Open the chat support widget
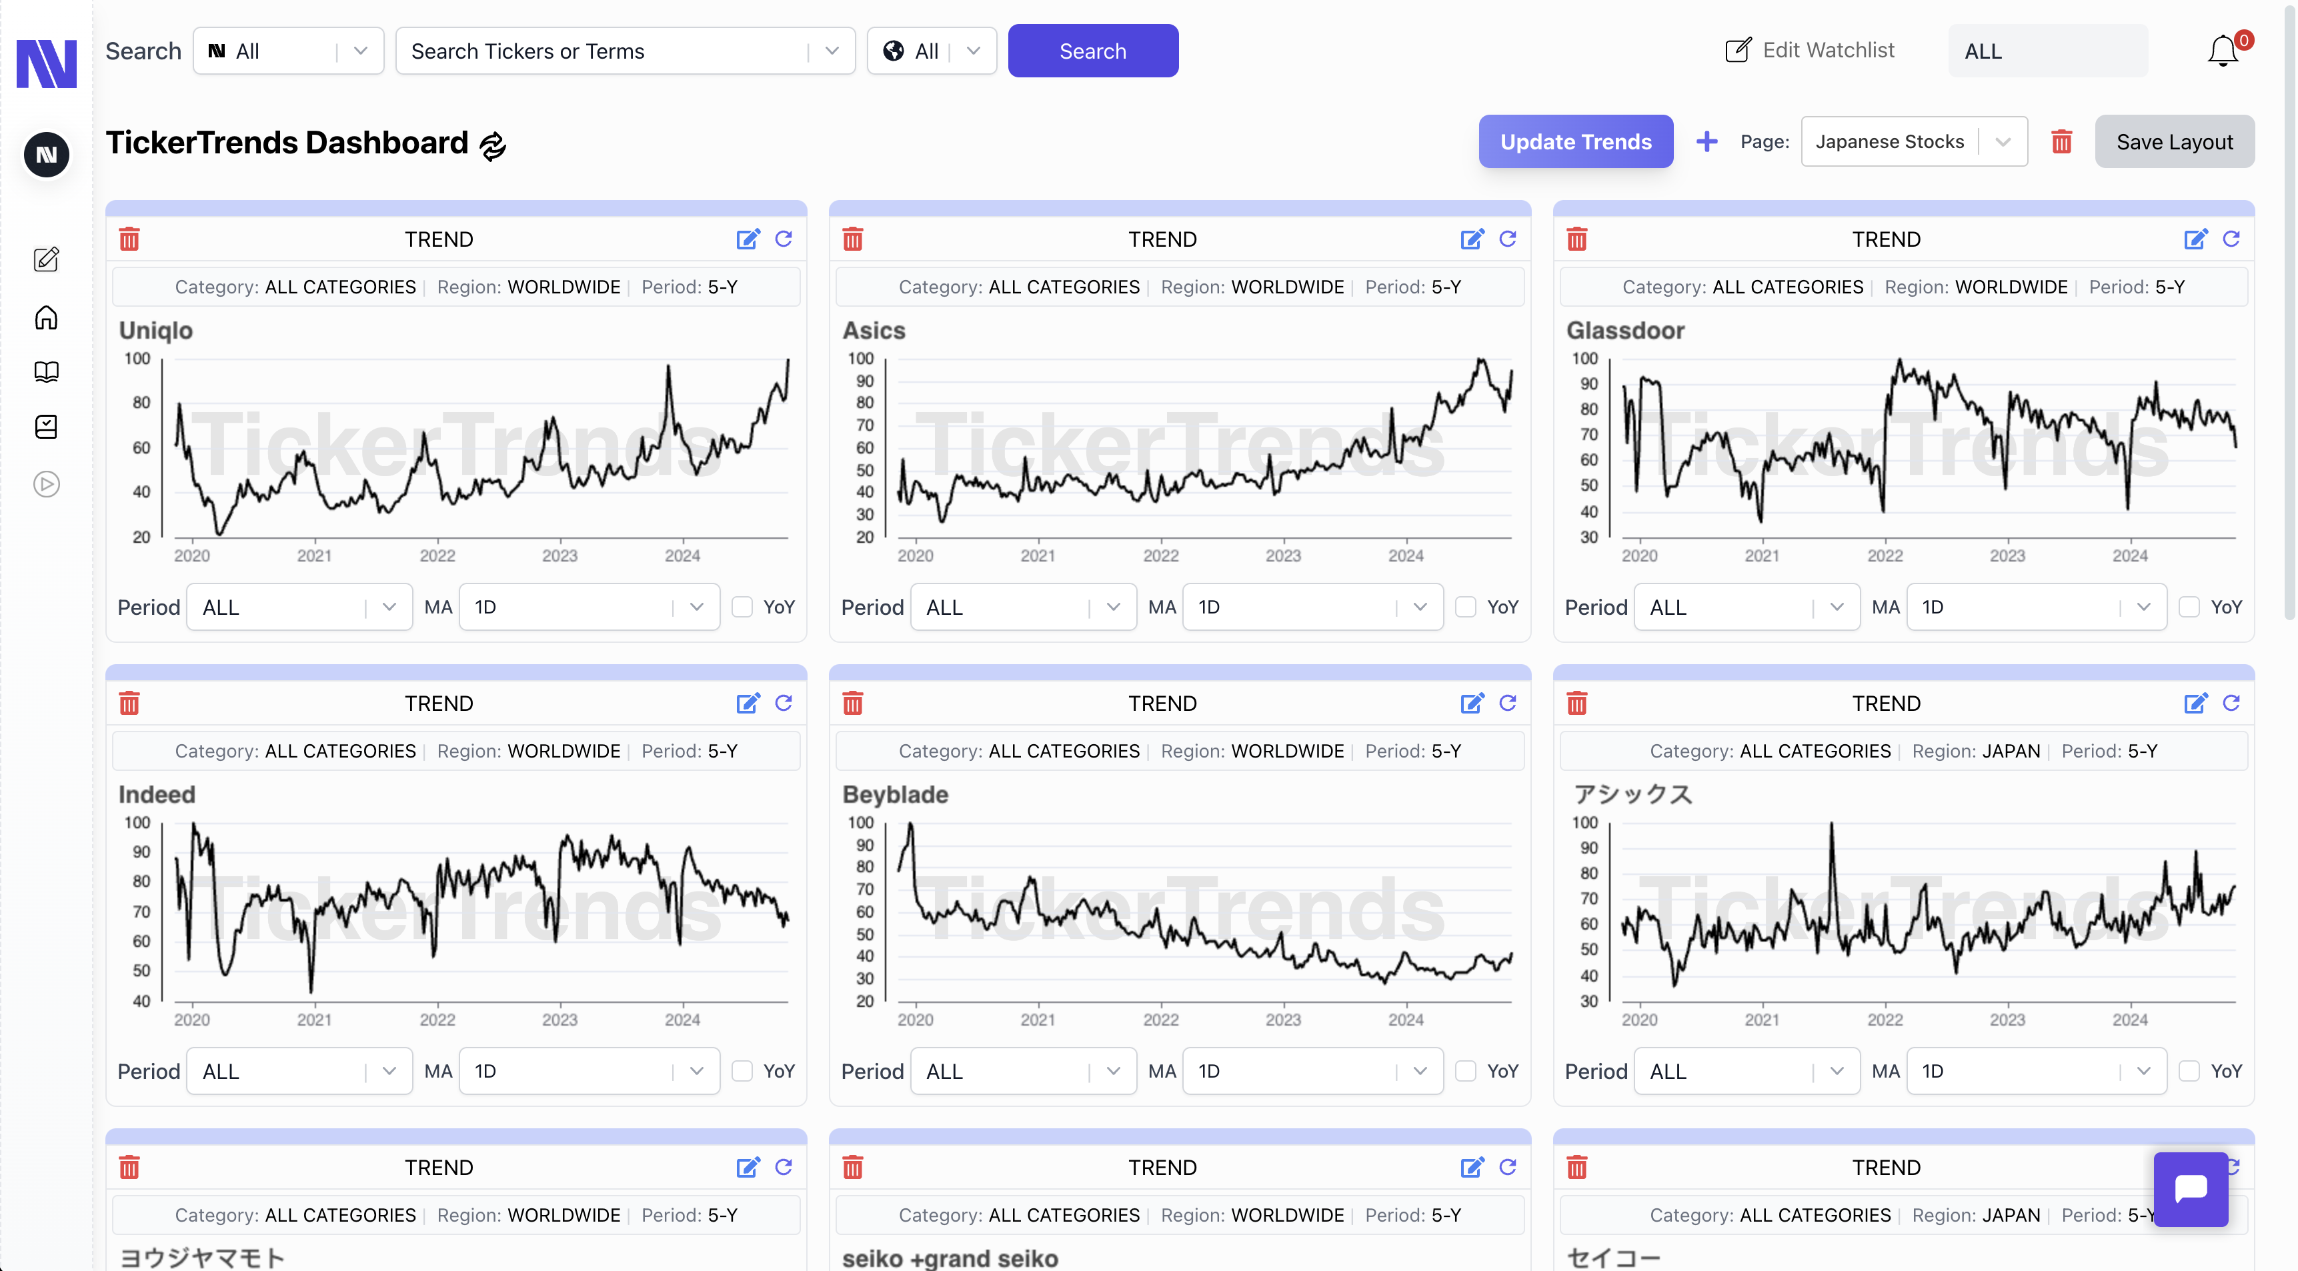 coord(2191,1189)
